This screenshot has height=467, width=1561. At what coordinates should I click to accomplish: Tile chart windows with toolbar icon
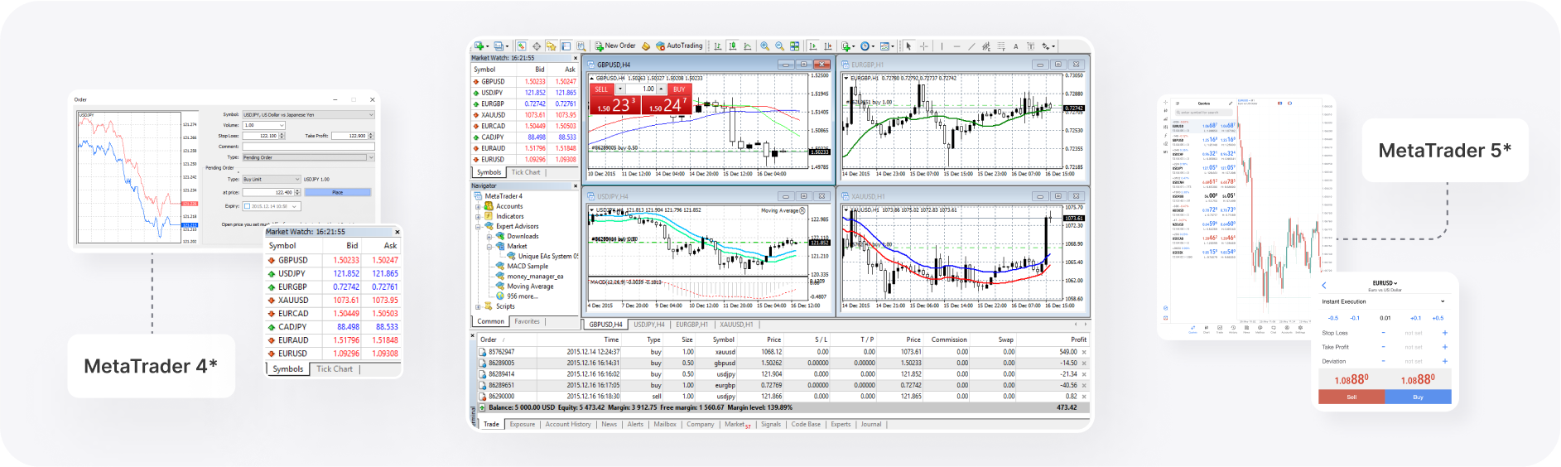coord(795,46)
